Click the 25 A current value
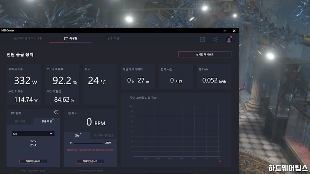 coord(33,145)
